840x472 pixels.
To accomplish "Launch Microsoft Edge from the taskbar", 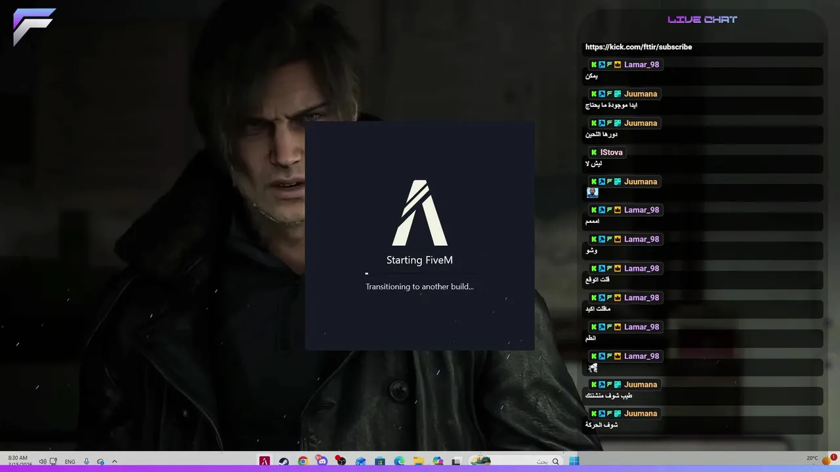I will 399,462.
